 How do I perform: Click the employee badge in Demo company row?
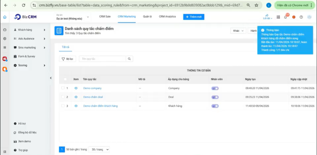coord(215,88)
